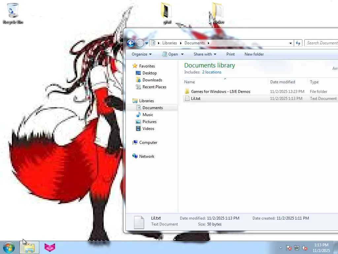Expand the arrow after Documents breadcrumb
338x254 pixels.
click(x=209, y=43)
